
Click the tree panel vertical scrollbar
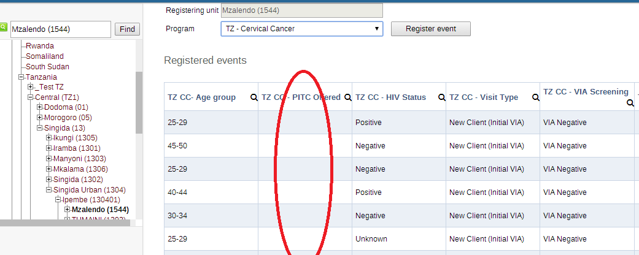[139, 102]
